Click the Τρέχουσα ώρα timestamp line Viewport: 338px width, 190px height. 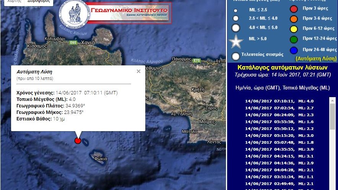pyautogui.click(x=283, y=75)
